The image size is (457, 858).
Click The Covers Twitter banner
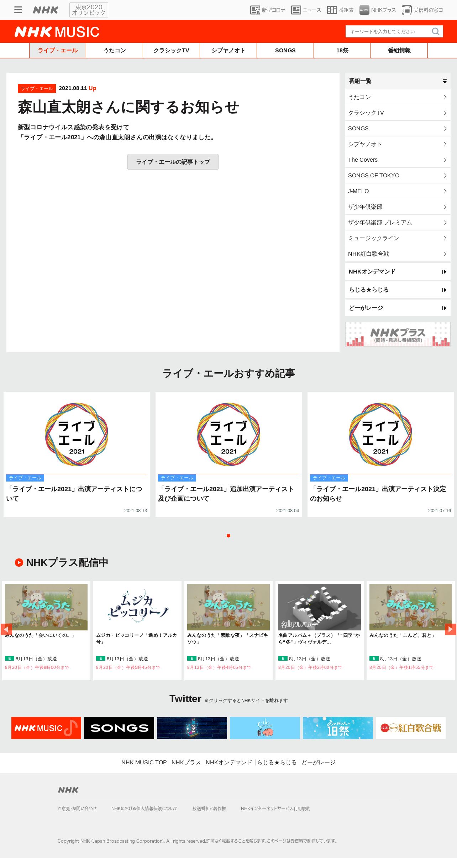pos(265,728)
